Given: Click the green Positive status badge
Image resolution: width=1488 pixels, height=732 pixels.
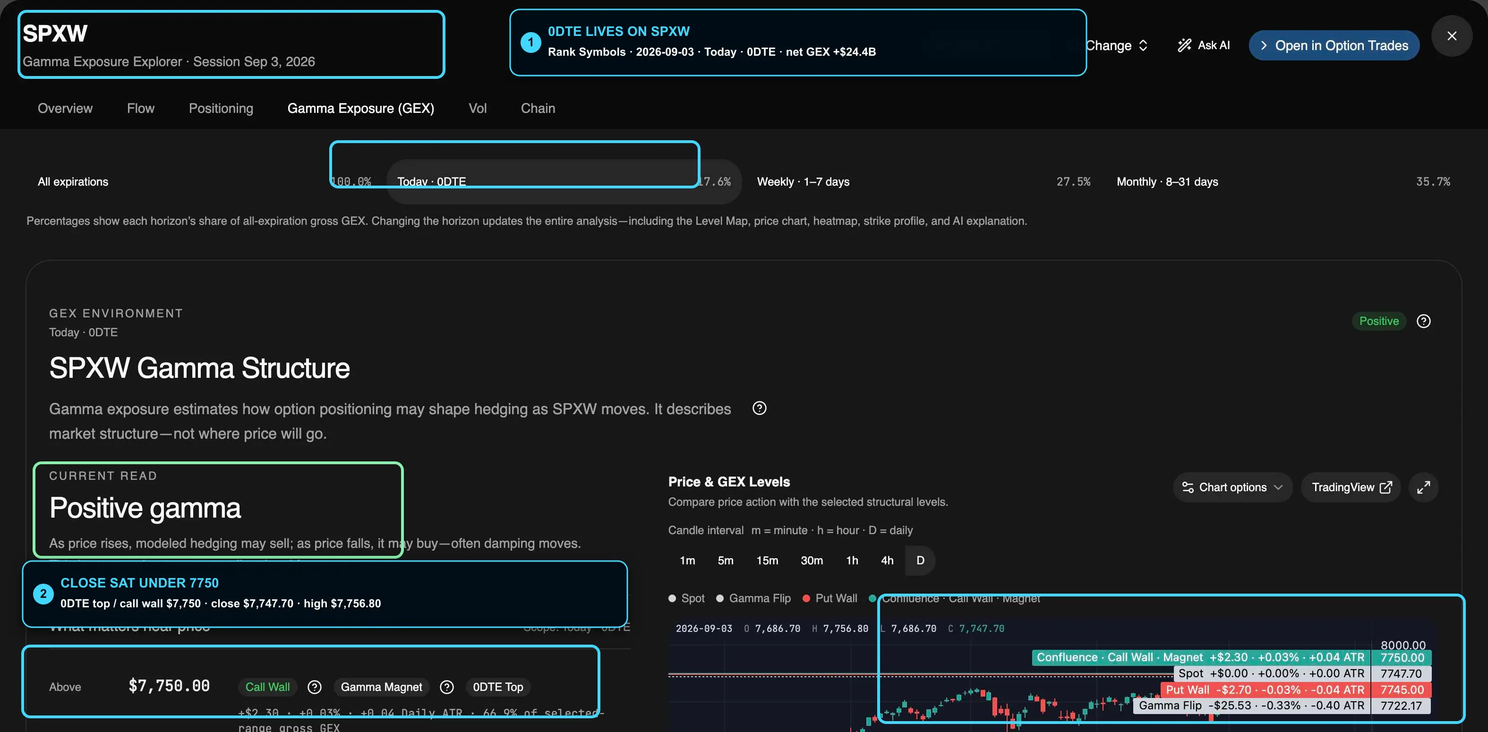Looking at the screenshot, I should tap(1379, 321).
